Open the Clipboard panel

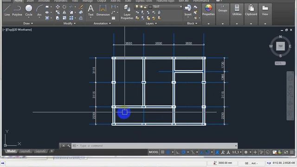click(x=251, y=10)
